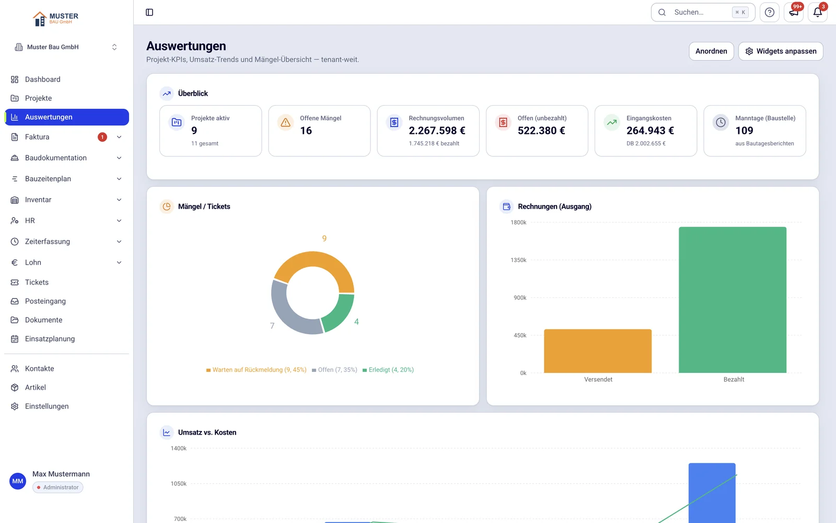Expand the Baudokumentation submenu chevron
Image resolution: width=836 pixels, height=523 pixels.
click(x=119, y=158)
